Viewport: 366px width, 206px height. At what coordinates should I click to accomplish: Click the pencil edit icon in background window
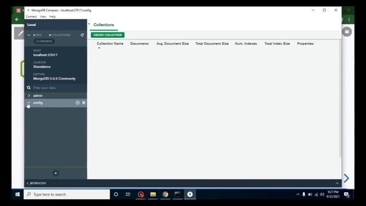pos(20,33)
